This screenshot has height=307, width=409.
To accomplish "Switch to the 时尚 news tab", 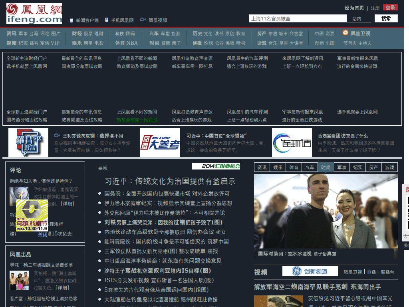I will (x=325, y=167).
